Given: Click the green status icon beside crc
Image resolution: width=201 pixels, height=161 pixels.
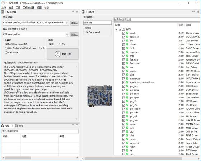Looking at the screenshot, I should pos(127,40).
